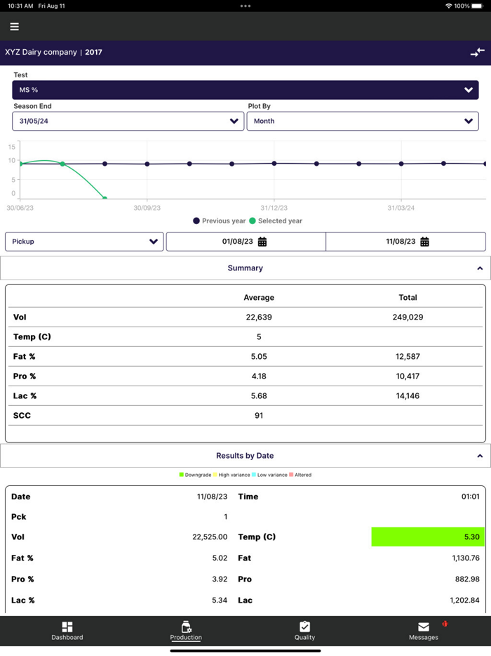
Task: Toggle the Previous year legend item
Action: 220,221
